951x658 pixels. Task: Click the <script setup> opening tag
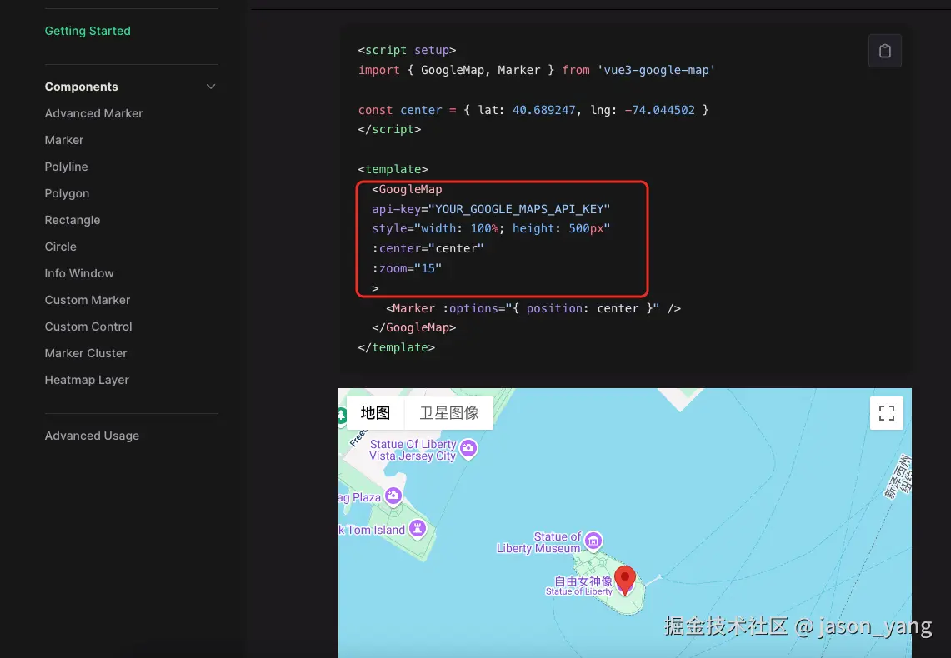tap(407, 50)
